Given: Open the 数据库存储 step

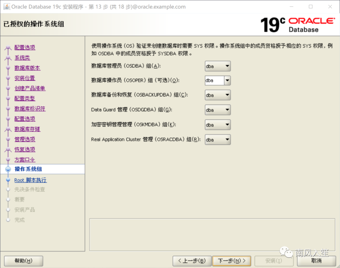Looking at the screenshot, I should tap(27, 129).
